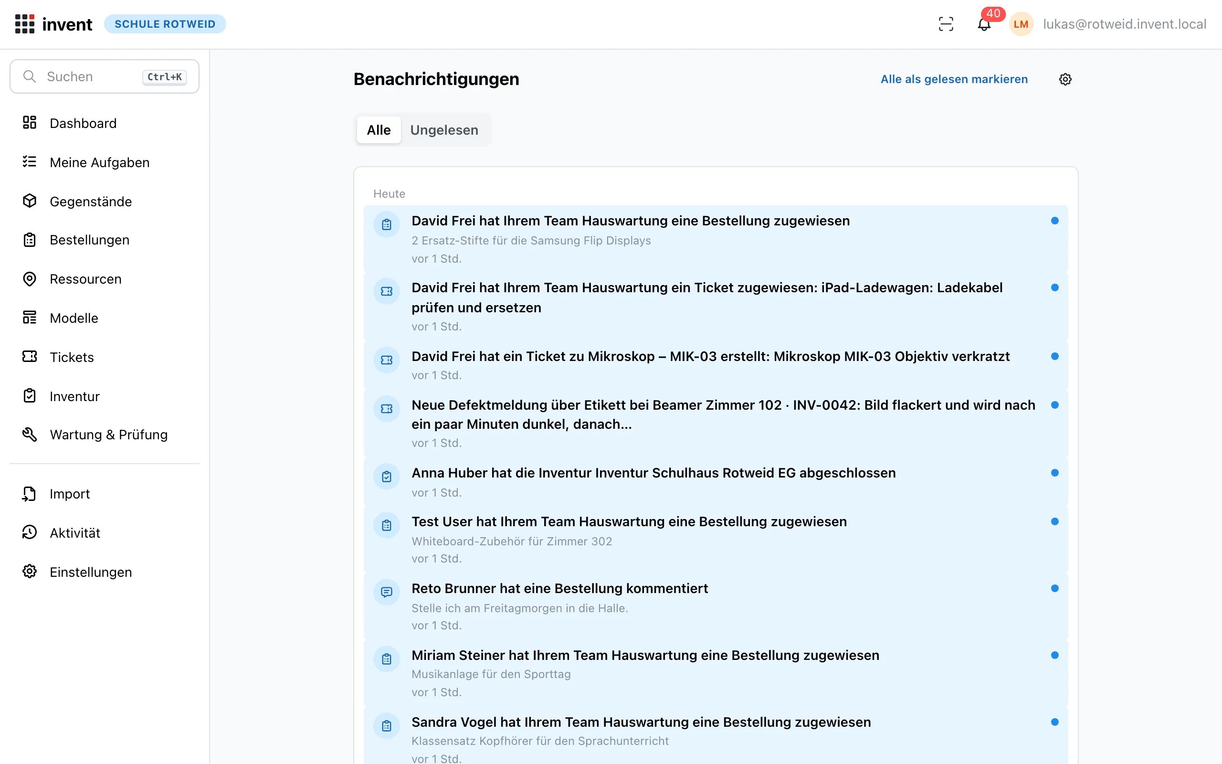Open Test User Bestellung zugewiesen notification
1222x764 pixels.
click(x=716, y=540)
